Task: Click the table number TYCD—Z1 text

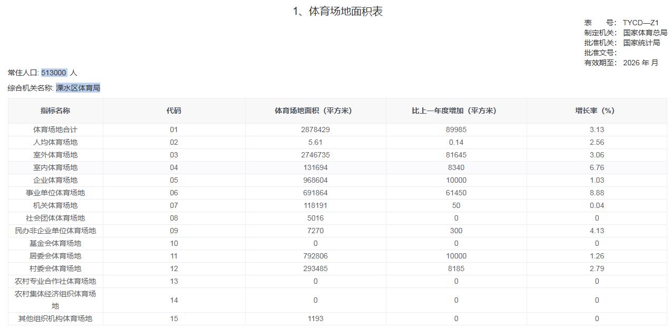Action: pos(641,23)
